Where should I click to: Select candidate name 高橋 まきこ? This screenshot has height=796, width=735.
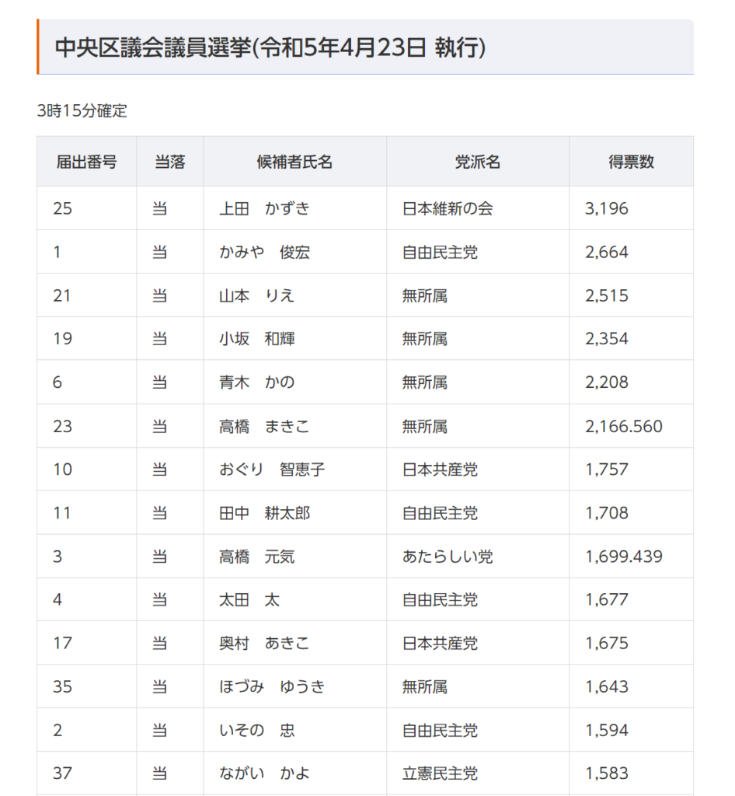pyautogui.click(x=264, y=427)
